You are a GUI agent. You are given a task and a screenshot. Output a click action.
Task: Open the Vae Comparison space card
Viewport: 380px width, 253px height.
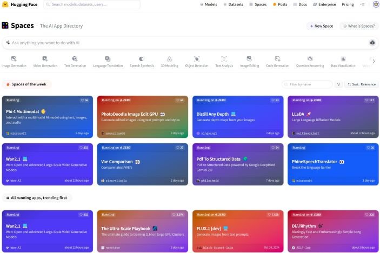pyautogui.click(x=143, y=164)
